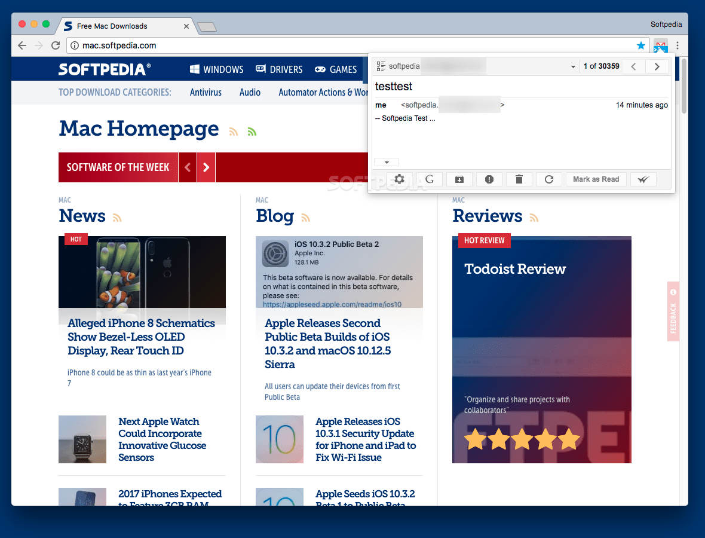
Task: Open the Chrome three-dot menu
Action: pos(677,45)
